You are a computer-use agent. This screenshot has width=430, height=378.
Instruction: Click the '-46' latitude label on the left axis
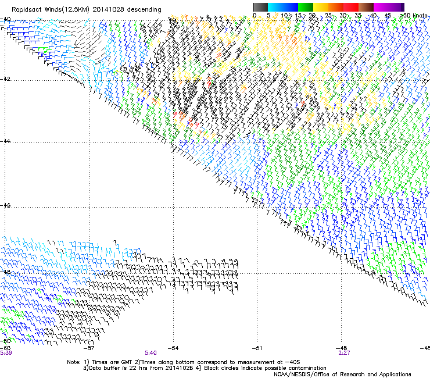tap(5, 205)
